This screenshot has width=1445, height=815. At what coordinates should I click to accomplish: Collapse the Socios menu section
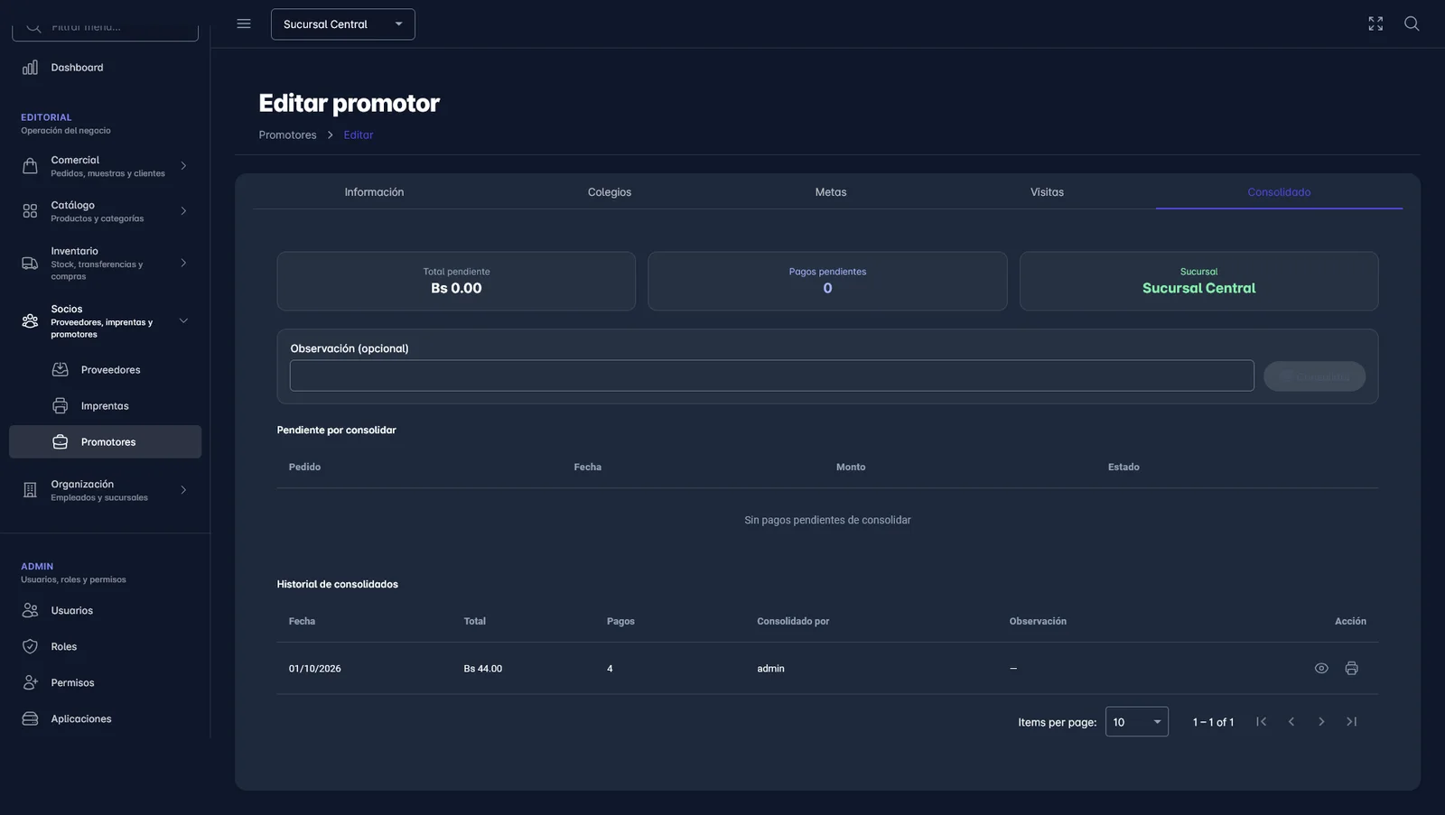[105, 321]
